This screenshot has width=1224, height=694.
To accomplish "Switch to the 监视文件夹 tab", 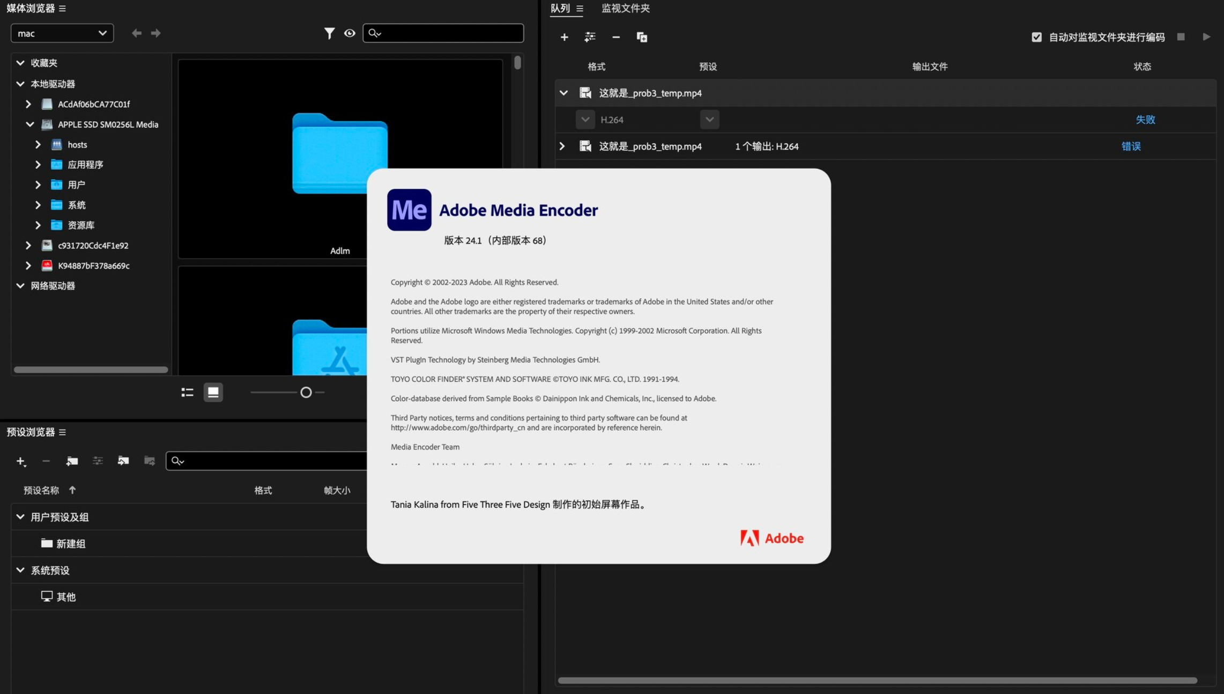I will (625, 9).
